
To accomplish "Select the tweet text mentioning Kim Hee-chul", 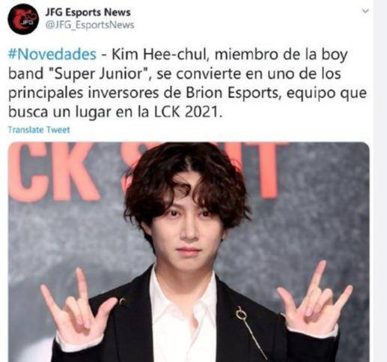I will click(187, 83).
